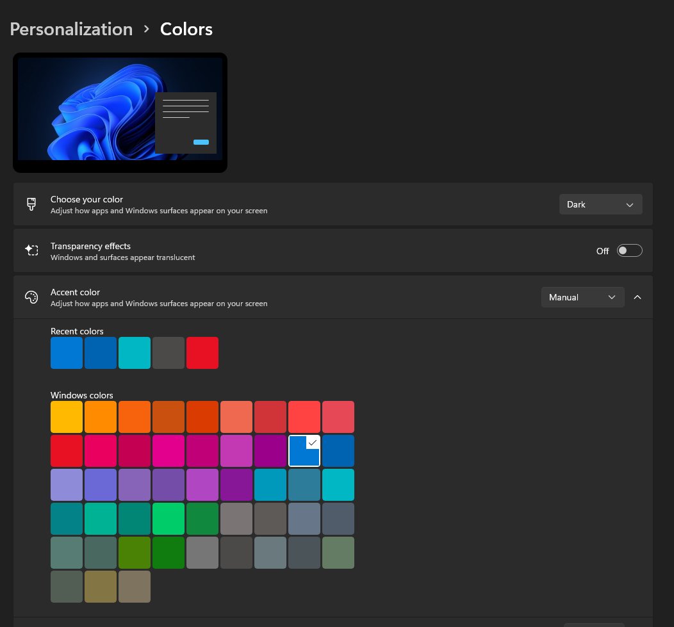Select the hot magenta pink Windows color swatch

pos(168,451)
